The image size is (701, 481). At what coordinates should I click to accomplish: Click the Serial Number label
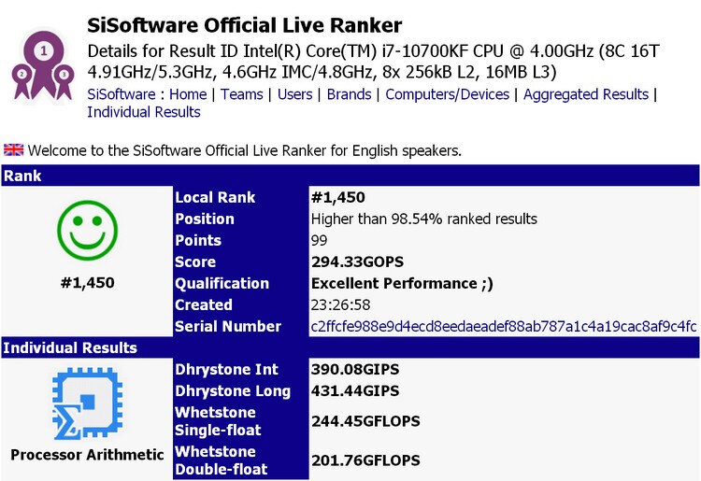click(x=228, y=327)
